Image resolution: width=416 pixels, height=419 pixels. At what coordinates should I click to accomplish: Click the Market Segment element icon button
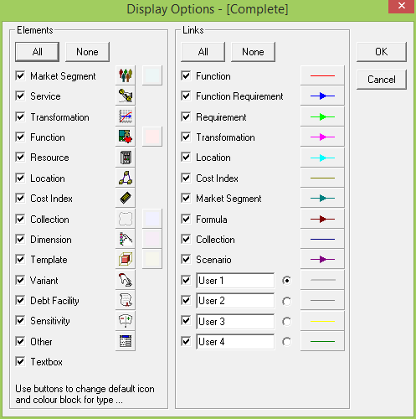tap(126, 75)
